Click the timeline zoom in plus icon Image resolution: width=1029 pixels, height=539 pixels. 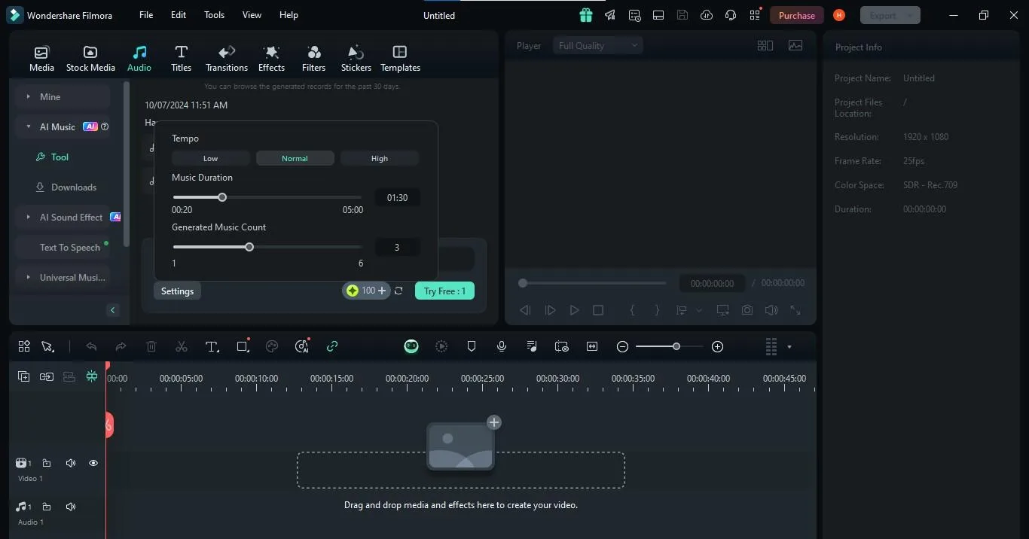click(717, 346)
